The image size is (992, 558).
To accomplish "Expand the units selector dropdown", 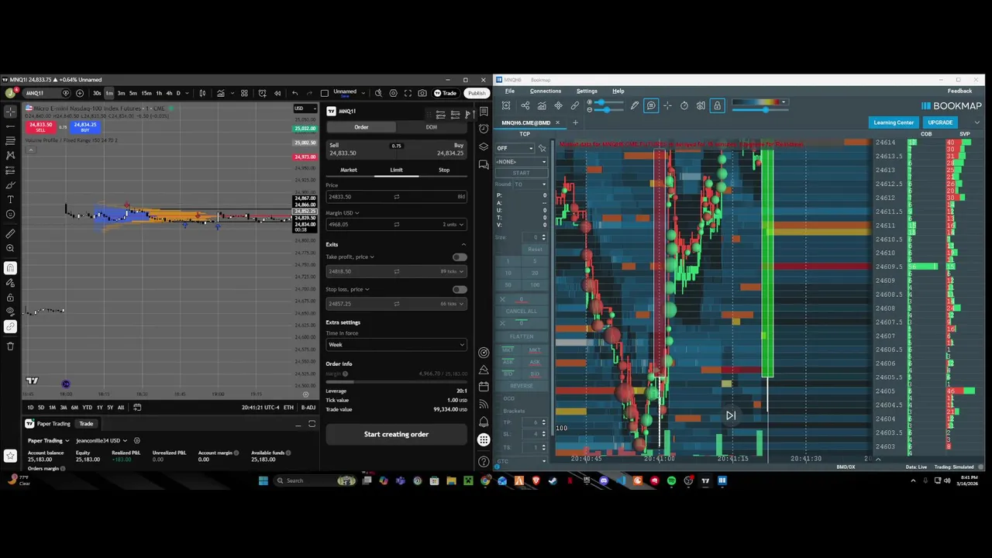I will pos(453,225).
